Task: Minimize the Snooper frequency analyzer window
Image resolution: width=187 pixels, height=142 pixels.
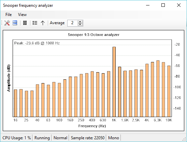Action: 148,5
